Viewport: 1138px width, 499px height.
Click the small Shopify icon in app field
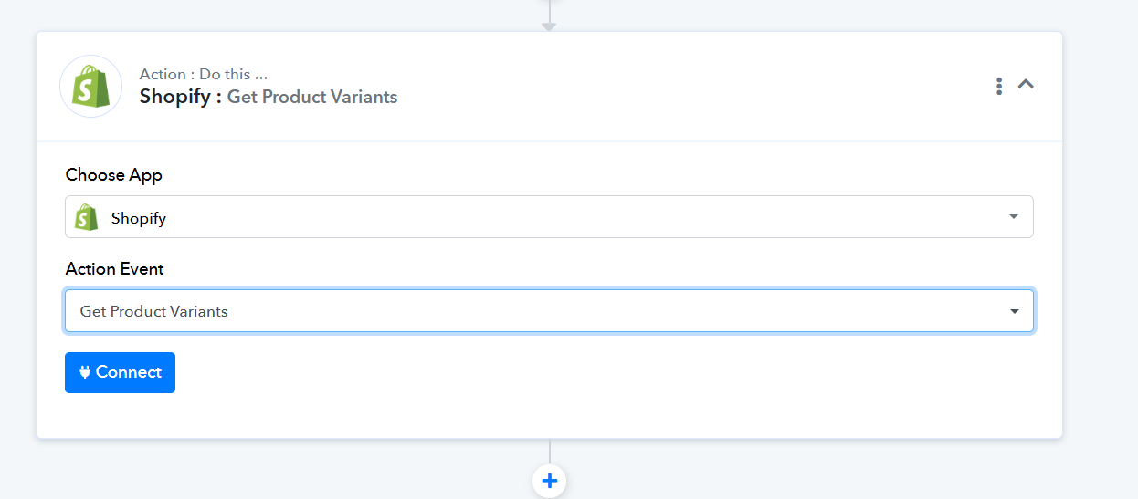[x=87, y=217]
